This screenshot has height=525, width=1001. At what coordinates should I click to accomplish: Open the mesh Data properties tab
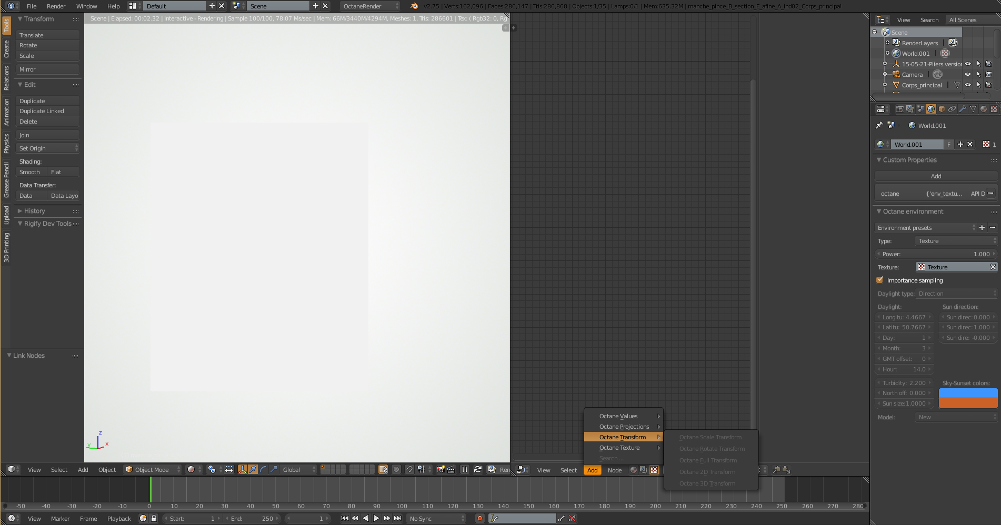(x=973, y=109)
